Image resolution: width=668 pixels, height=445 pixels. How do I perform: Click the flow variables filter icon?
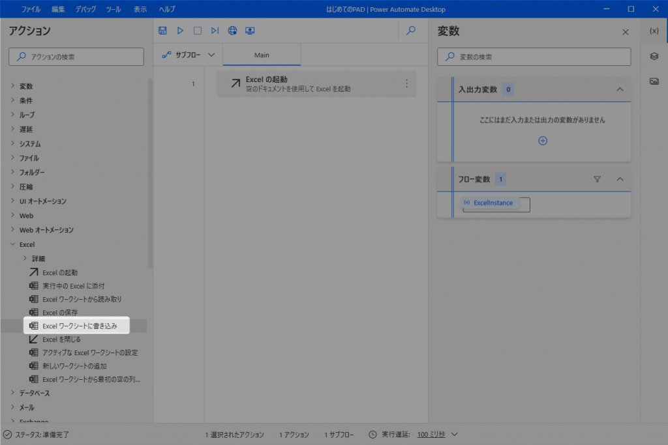[x=598, y=180]
